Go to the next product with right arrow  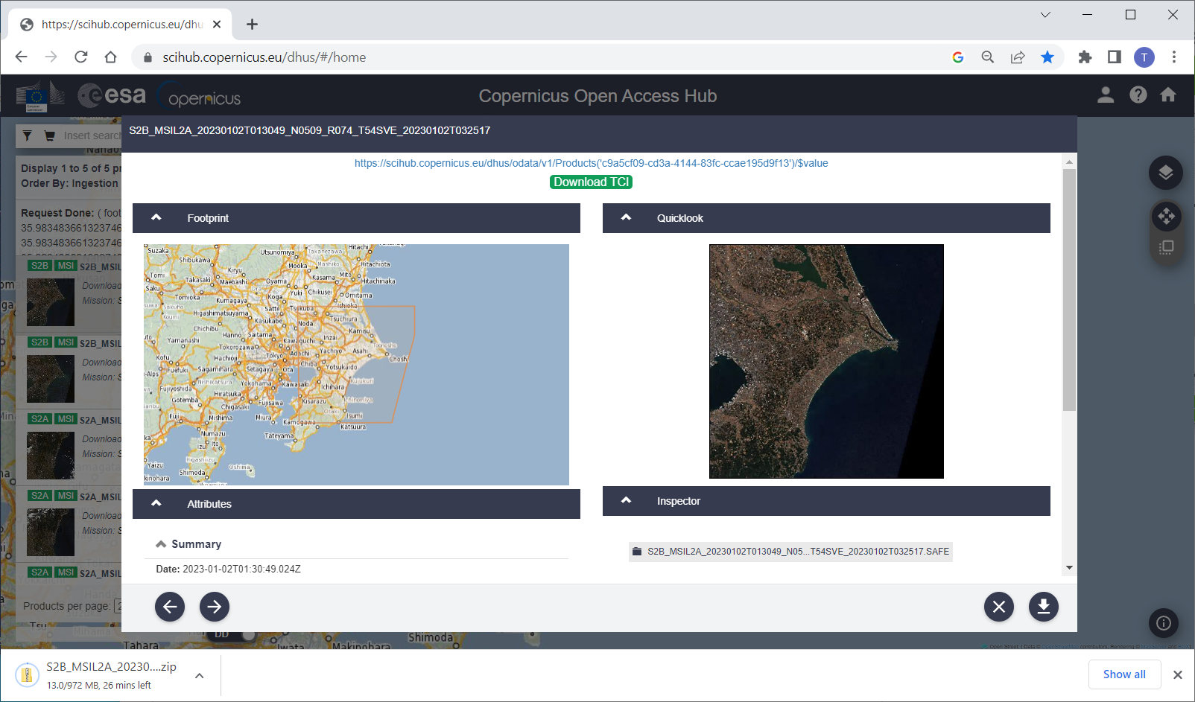point(215,607)
